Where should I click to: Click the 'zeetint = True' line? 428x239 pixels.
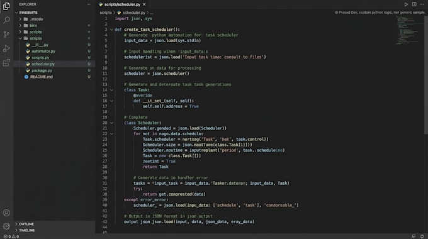click(159, 161)
